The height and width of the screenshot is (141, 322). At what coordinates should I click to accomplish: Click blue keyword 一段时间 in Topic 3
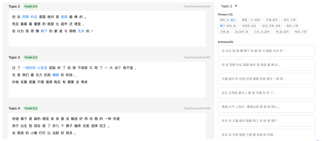29,68
